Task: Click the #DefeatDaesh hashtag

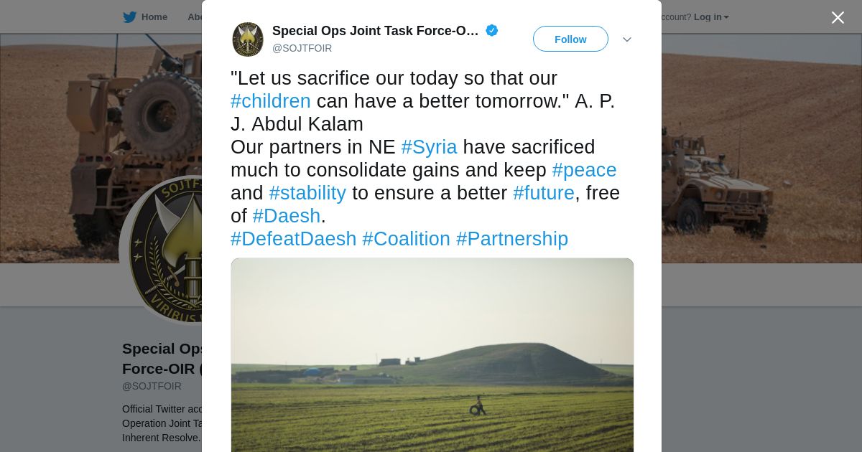Action: tap(293, 239)
